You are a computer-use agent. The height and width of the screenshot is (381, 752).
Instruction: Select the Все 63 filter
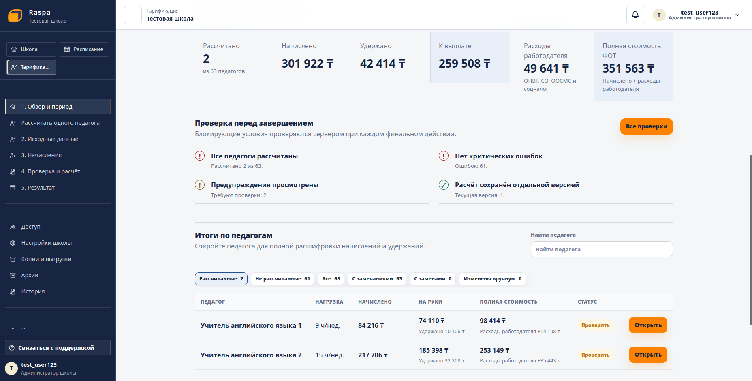point(331,279)
